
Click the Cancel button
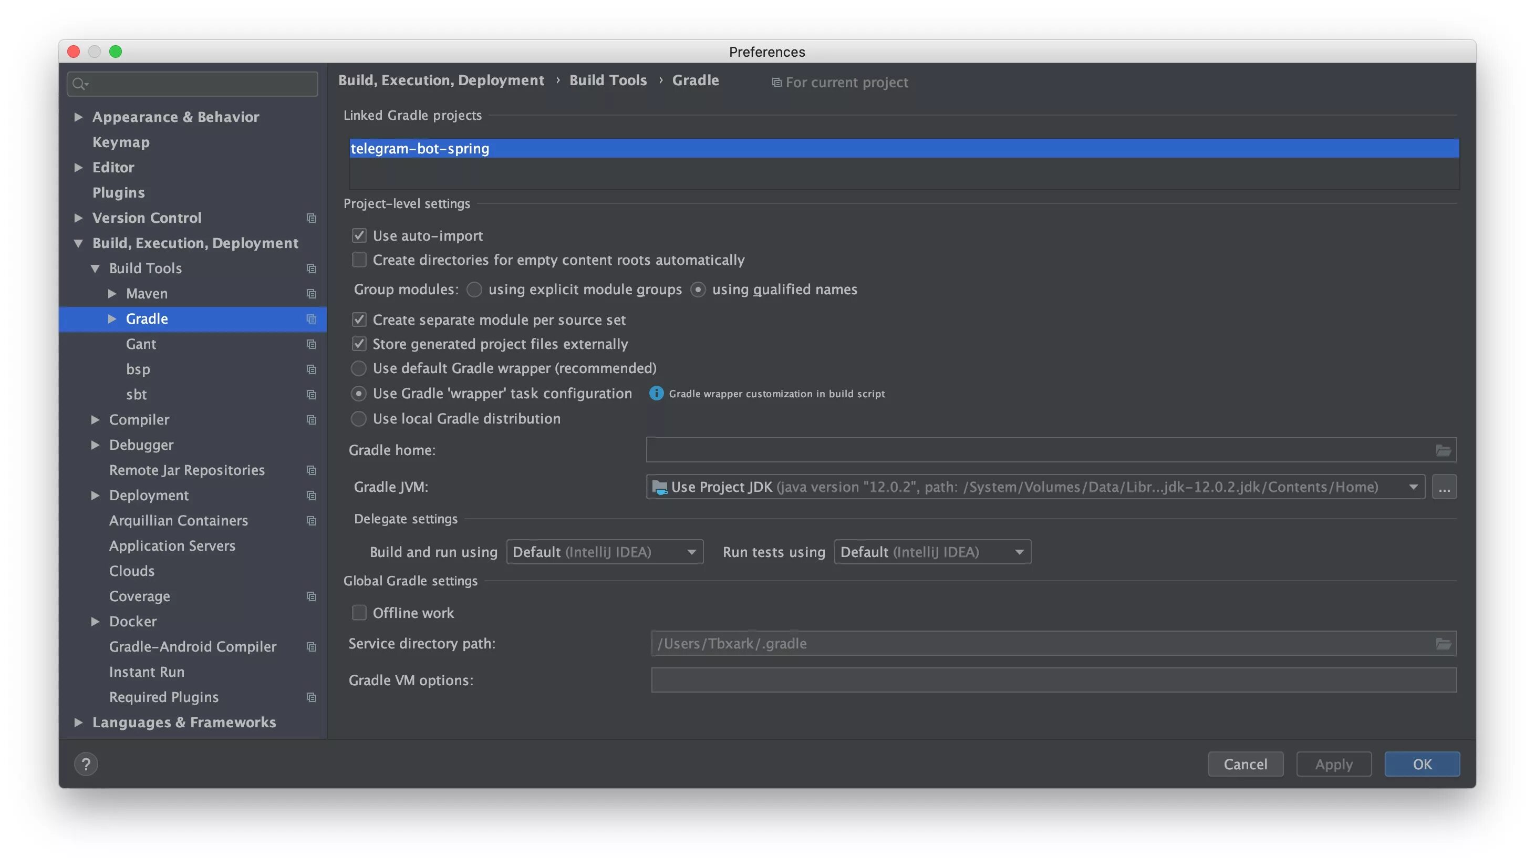(x=1245, y=764)
